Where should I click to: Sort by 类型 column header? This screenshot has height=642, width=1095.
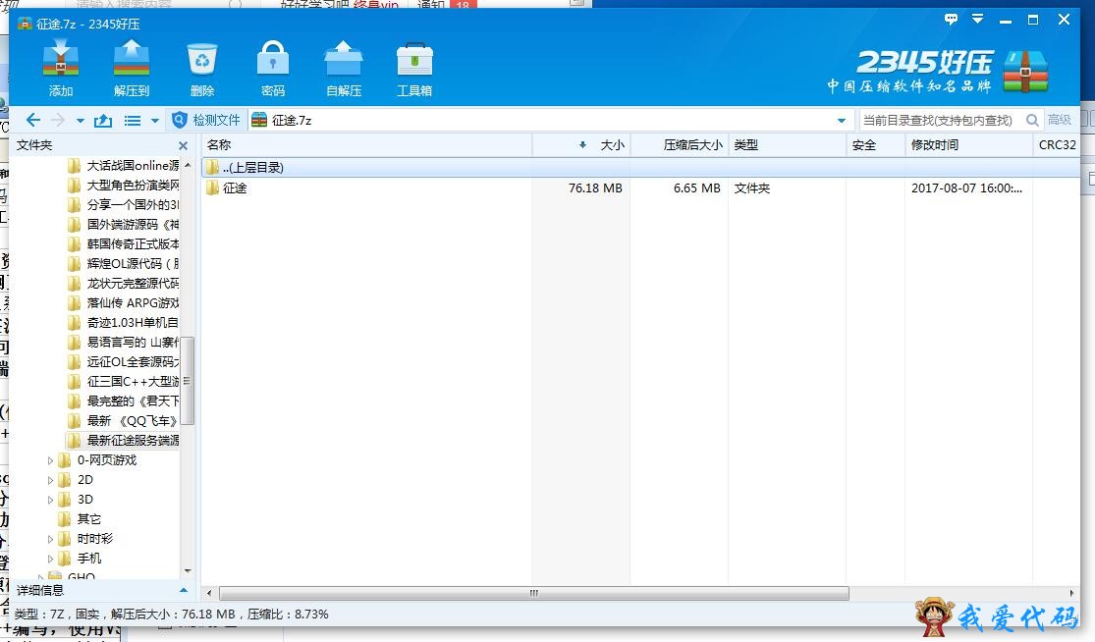point(787,145)
